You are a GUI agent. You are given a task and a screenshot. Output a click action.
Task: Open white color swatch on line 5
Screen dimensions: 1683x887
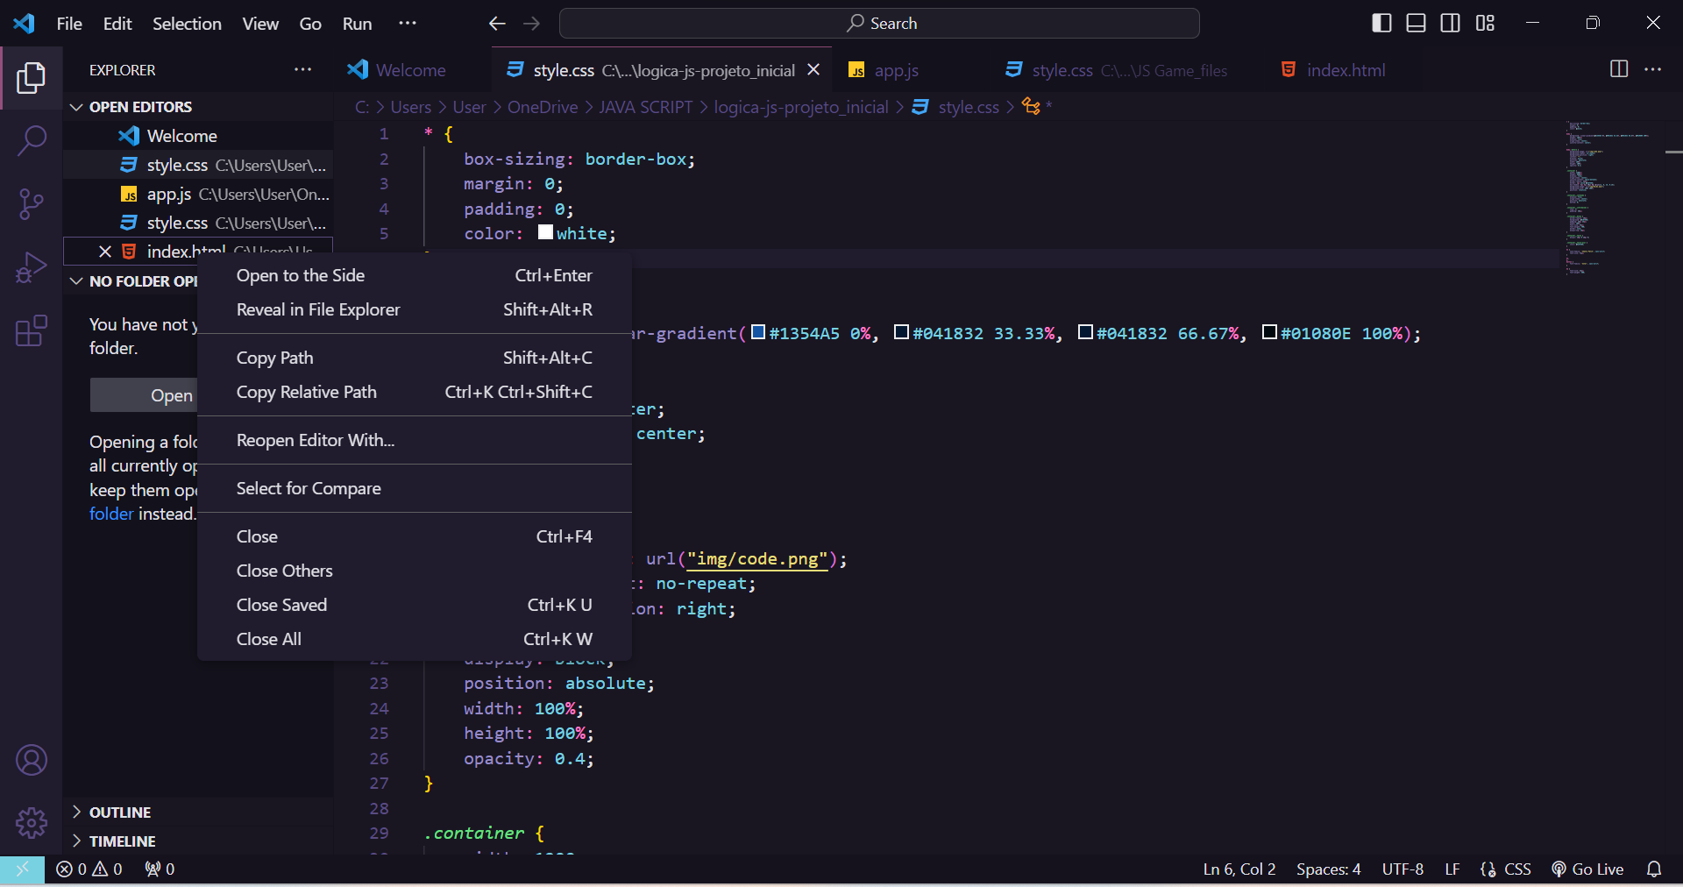545,232
